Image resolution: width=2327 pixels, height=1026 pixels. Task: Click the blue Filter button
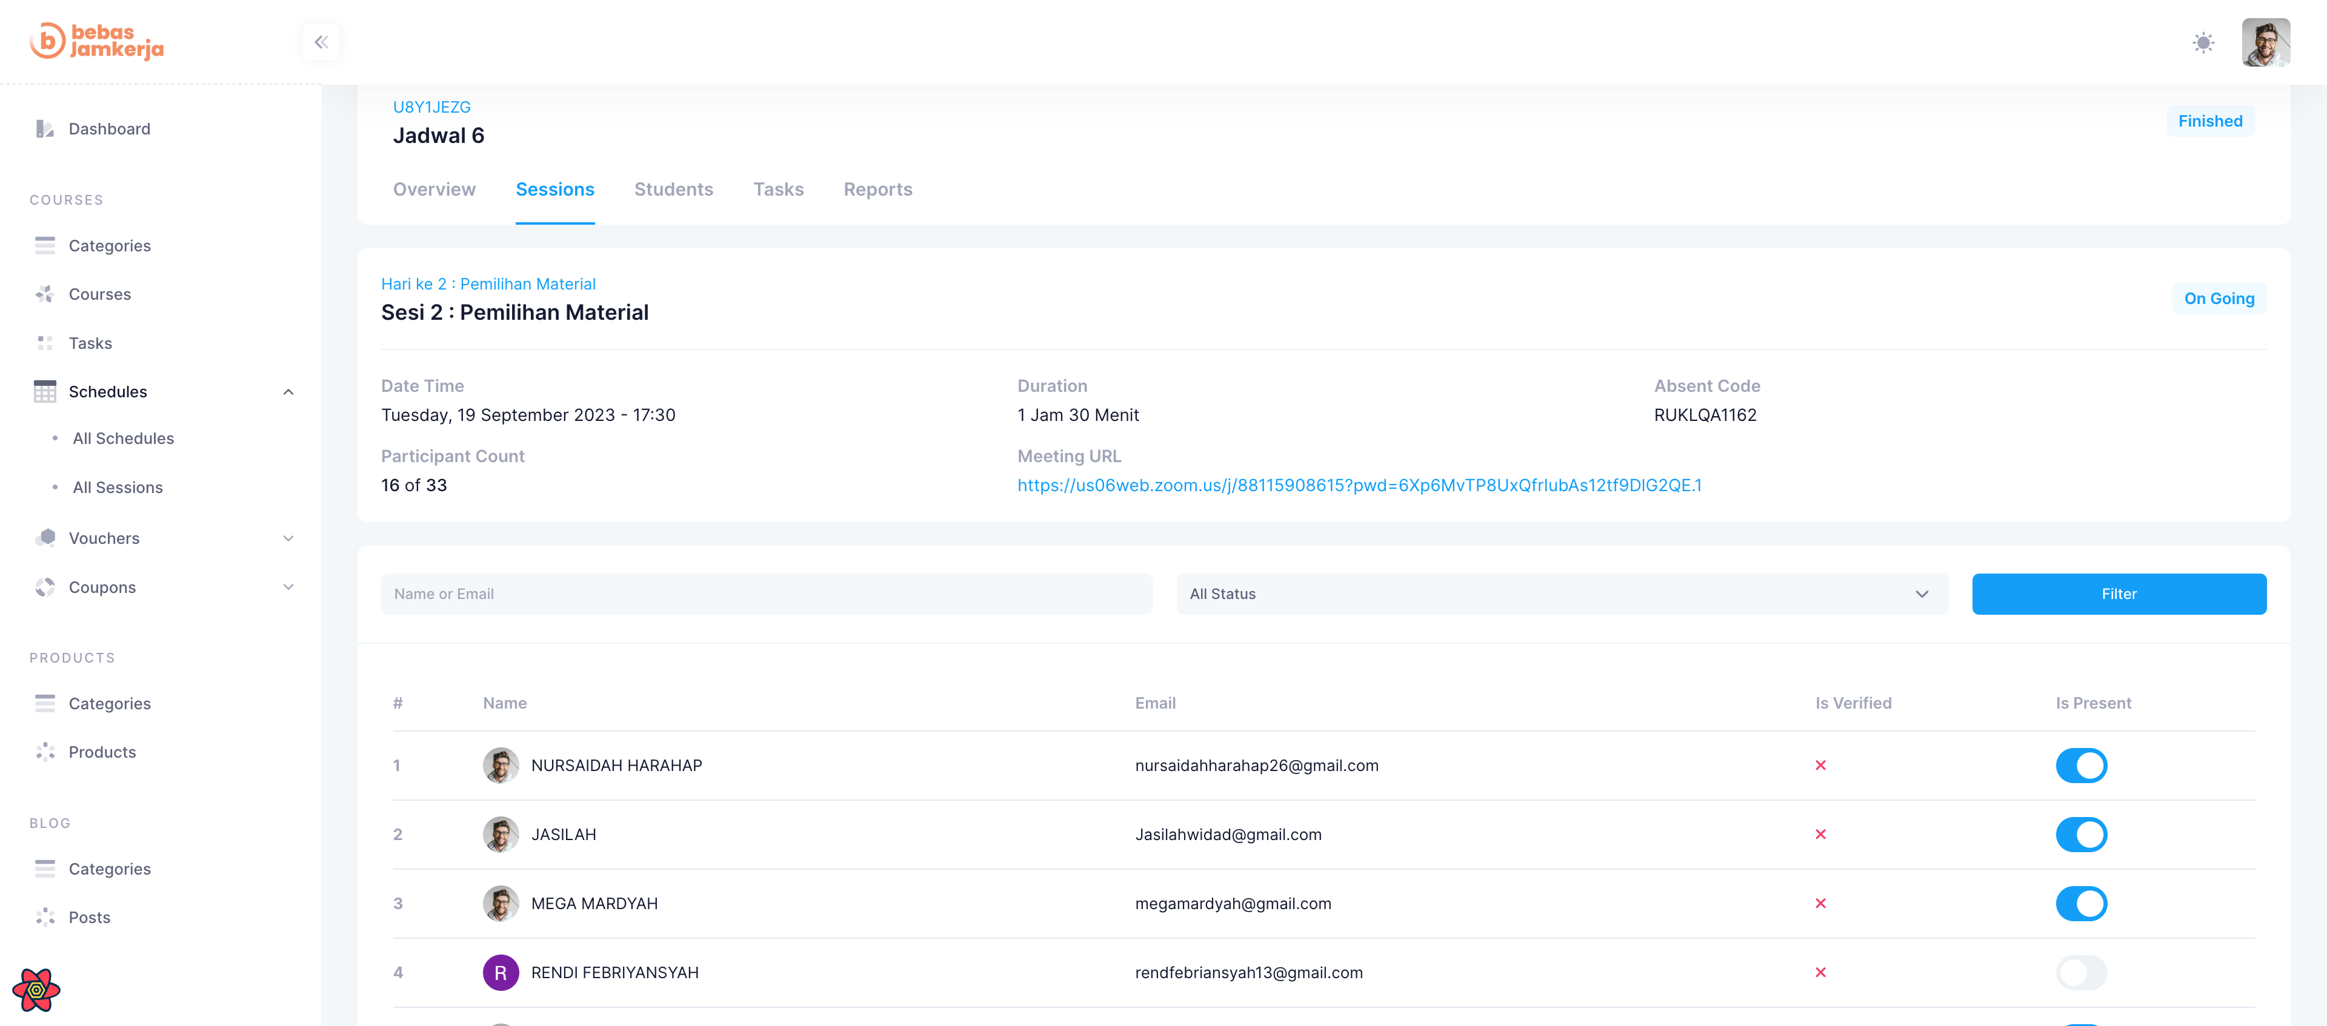[x=2119, y=594]
